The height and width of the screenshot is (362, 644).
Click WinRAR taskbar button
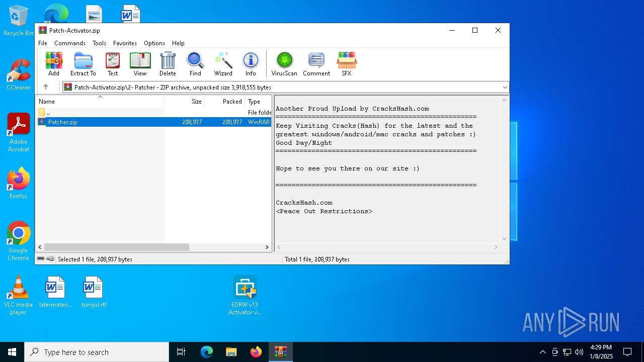point(280,352)
